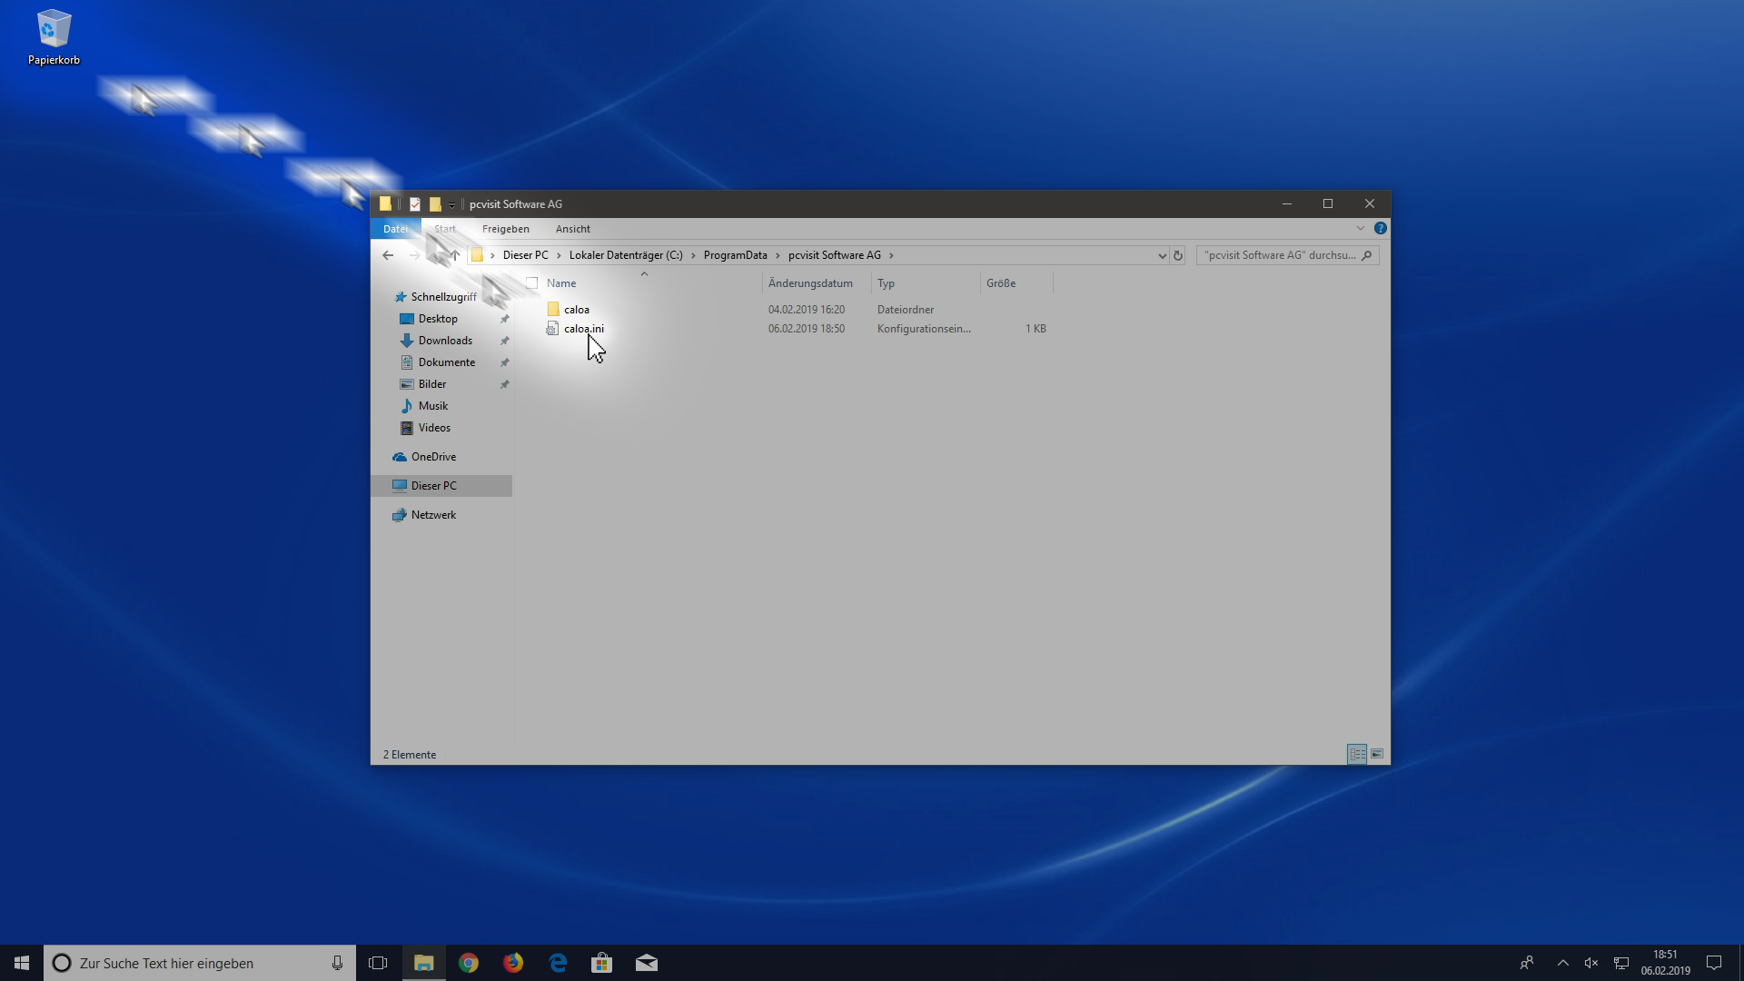
Task: Sort by the Typ column header
Action: coord(886,283)
